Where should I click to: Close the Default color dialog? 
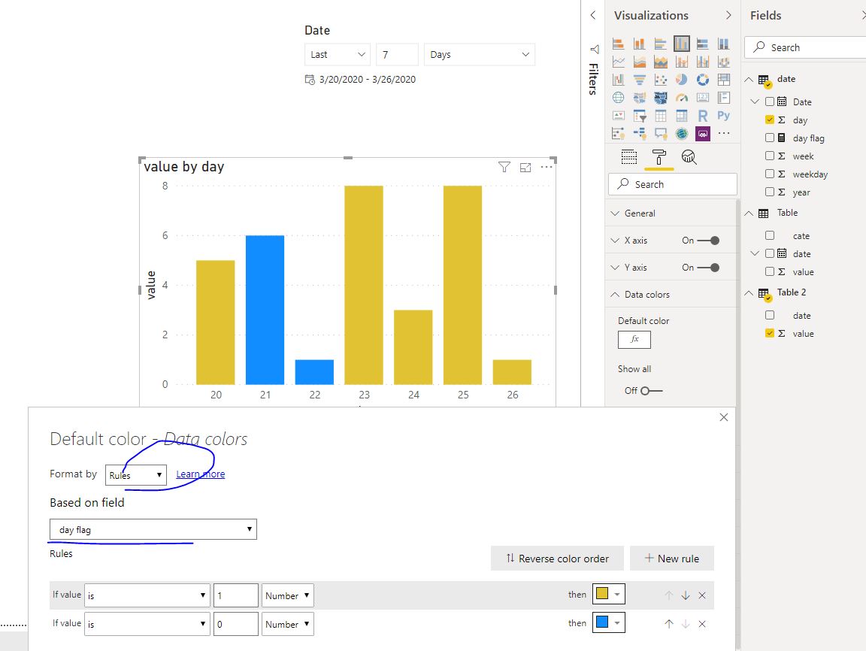pyautogui.click(x=723, y=417)
